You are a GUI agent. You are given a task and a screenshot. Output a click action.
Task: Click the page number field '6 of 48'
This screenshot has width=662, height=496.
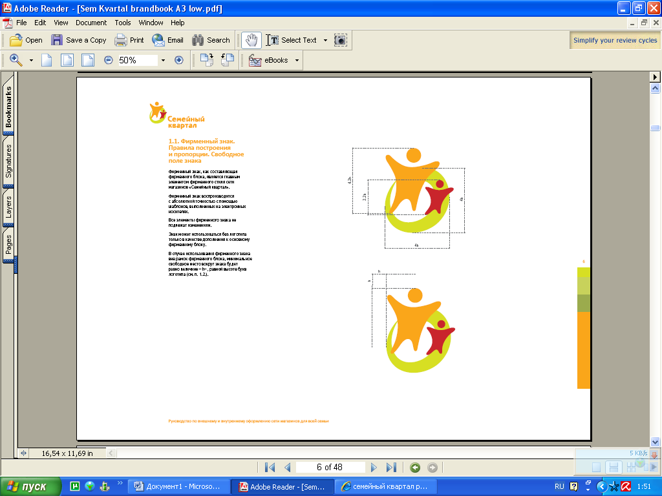(330, 468)
